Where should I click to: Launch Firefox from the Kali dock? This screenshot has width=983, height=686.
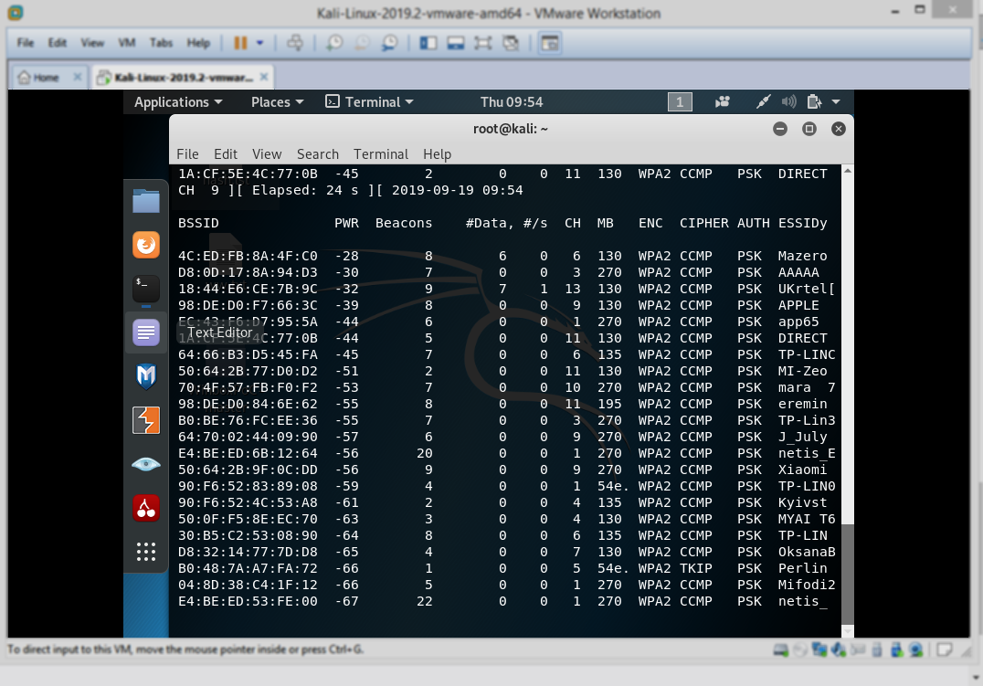click(x=146, y=245)
